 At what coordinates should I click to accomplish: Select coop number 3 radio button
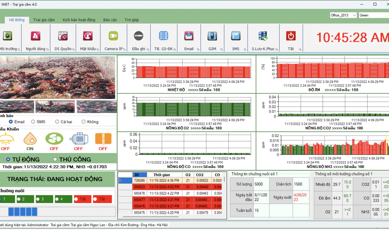point(38,199)
